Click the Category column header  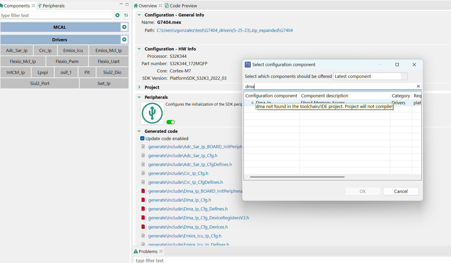click(x=401, y=96)
